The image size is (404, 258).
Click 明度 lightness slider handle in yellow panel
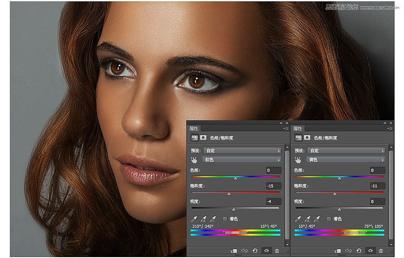tap(339, 210)
